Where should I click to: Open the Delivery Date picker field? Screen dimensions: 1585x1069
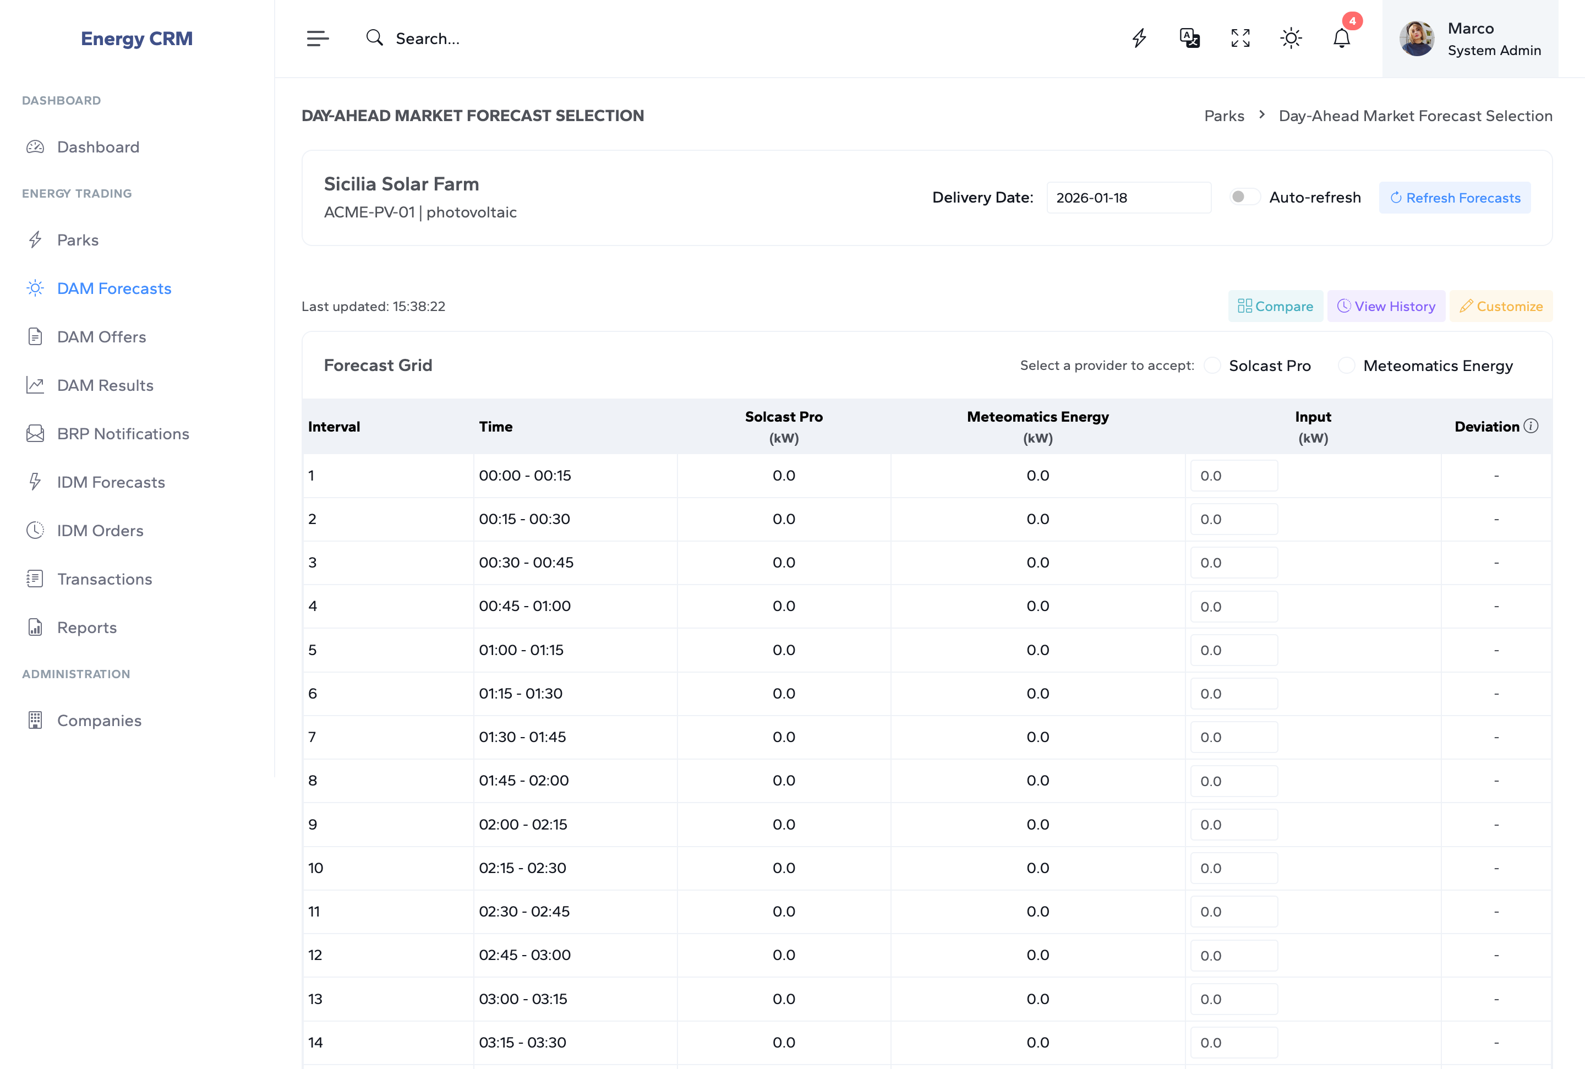[x=1128, y=198]
